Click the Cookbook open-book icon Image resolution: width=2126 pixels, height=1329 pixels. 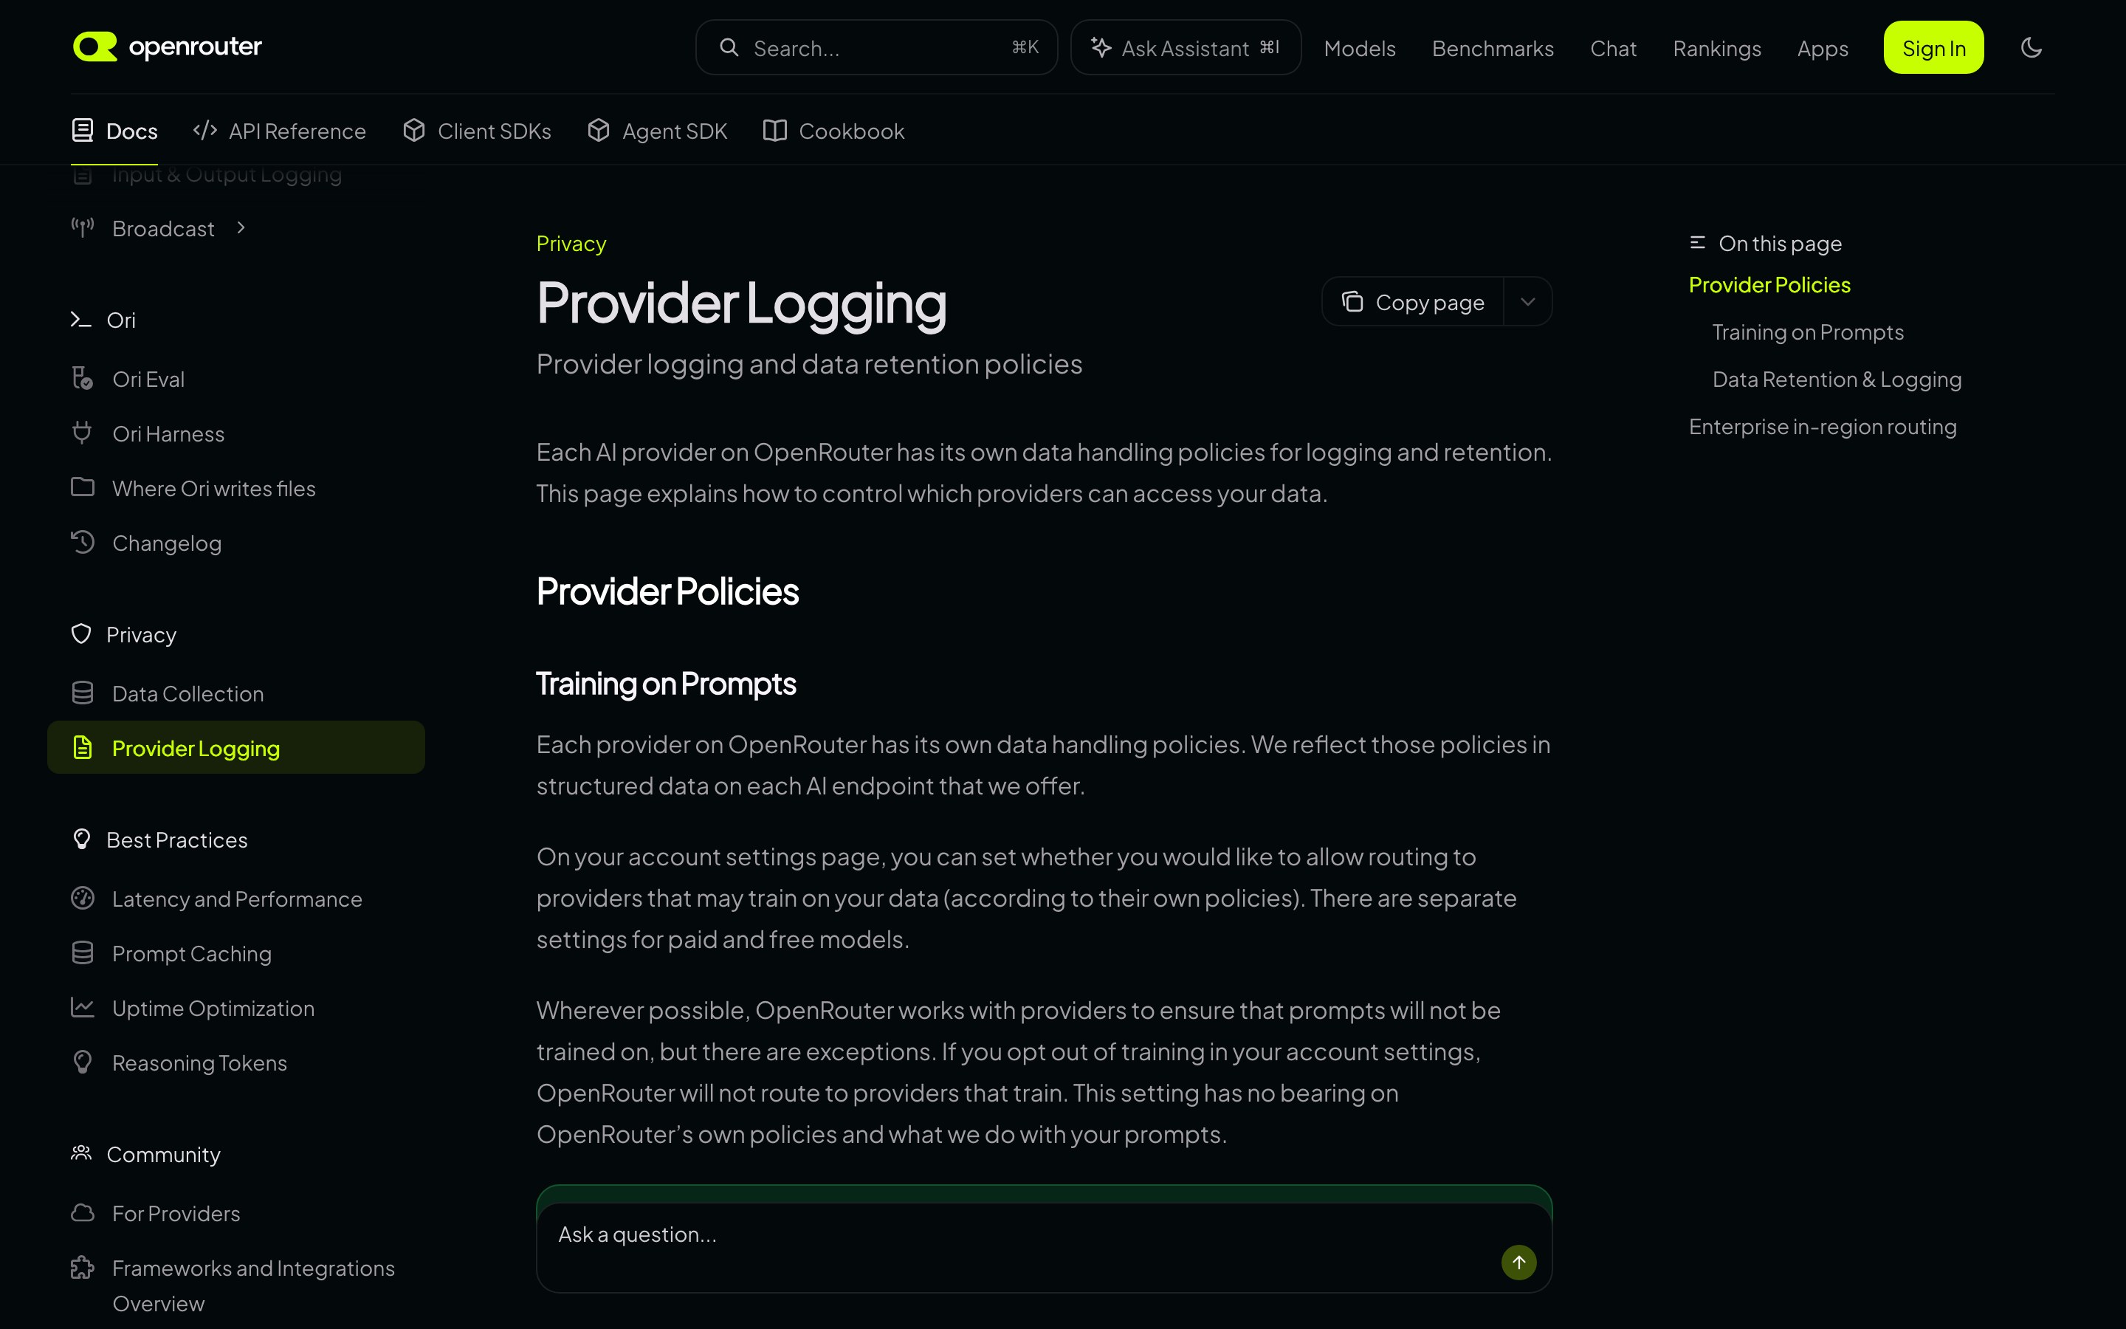click(775, 131)
